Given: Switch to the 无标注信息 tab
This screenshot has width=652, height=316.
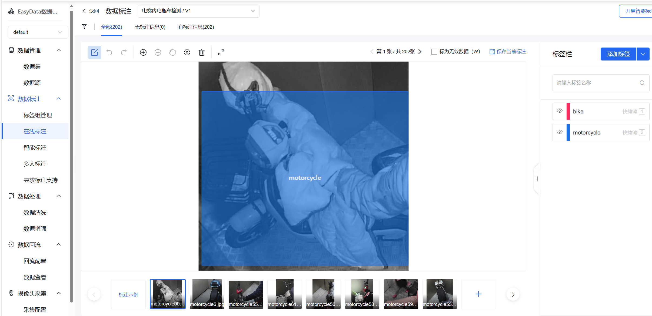Looking at the screenshot, I should tap(150, 27).
